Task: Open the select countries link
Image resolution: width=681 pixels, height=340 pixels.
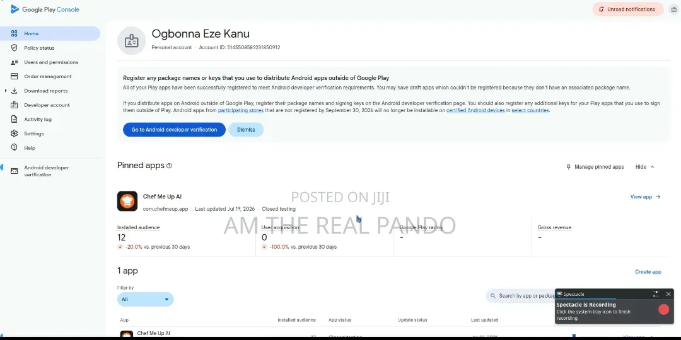Action: [x=530, y=110]
